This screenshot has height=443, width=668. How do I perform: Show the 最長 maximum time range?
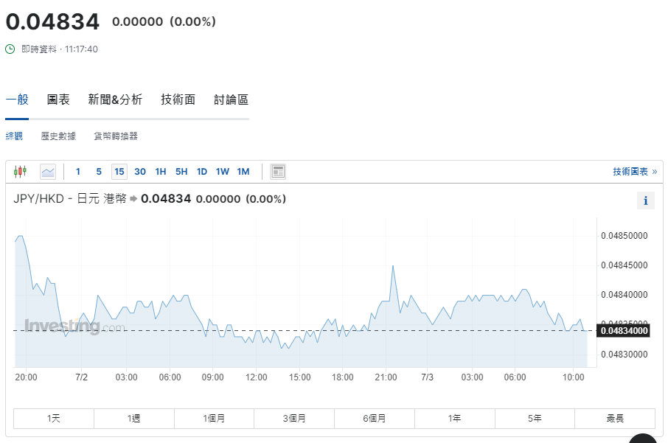pyautogui.click(x=615, y=419)
